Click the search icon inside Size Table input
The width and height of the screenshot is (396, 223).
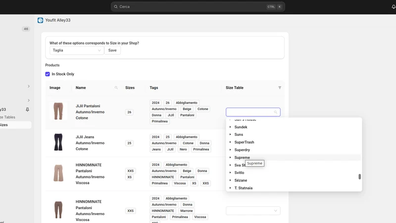pos(276,112)
